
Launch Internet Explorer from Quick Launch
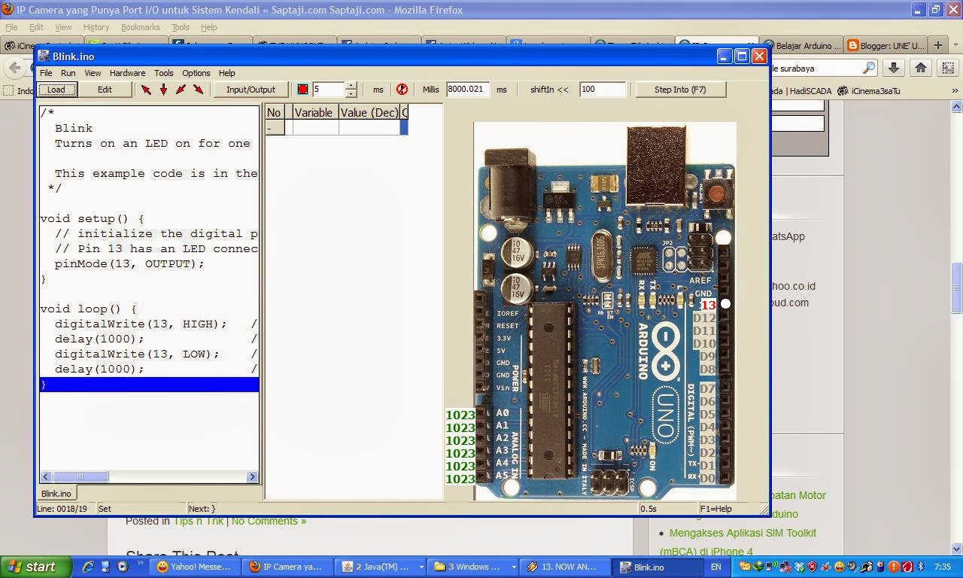tap(88, 567)
